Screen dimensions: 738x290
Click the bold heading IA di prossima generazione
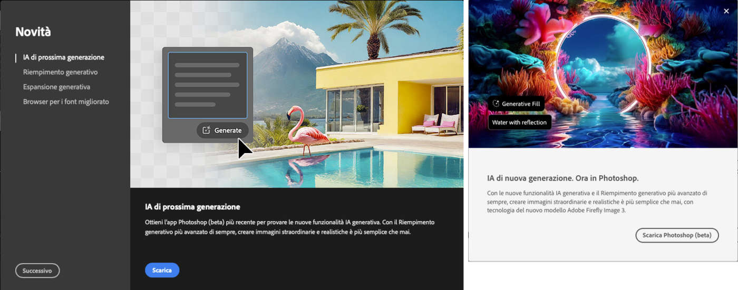coord(192,207)
